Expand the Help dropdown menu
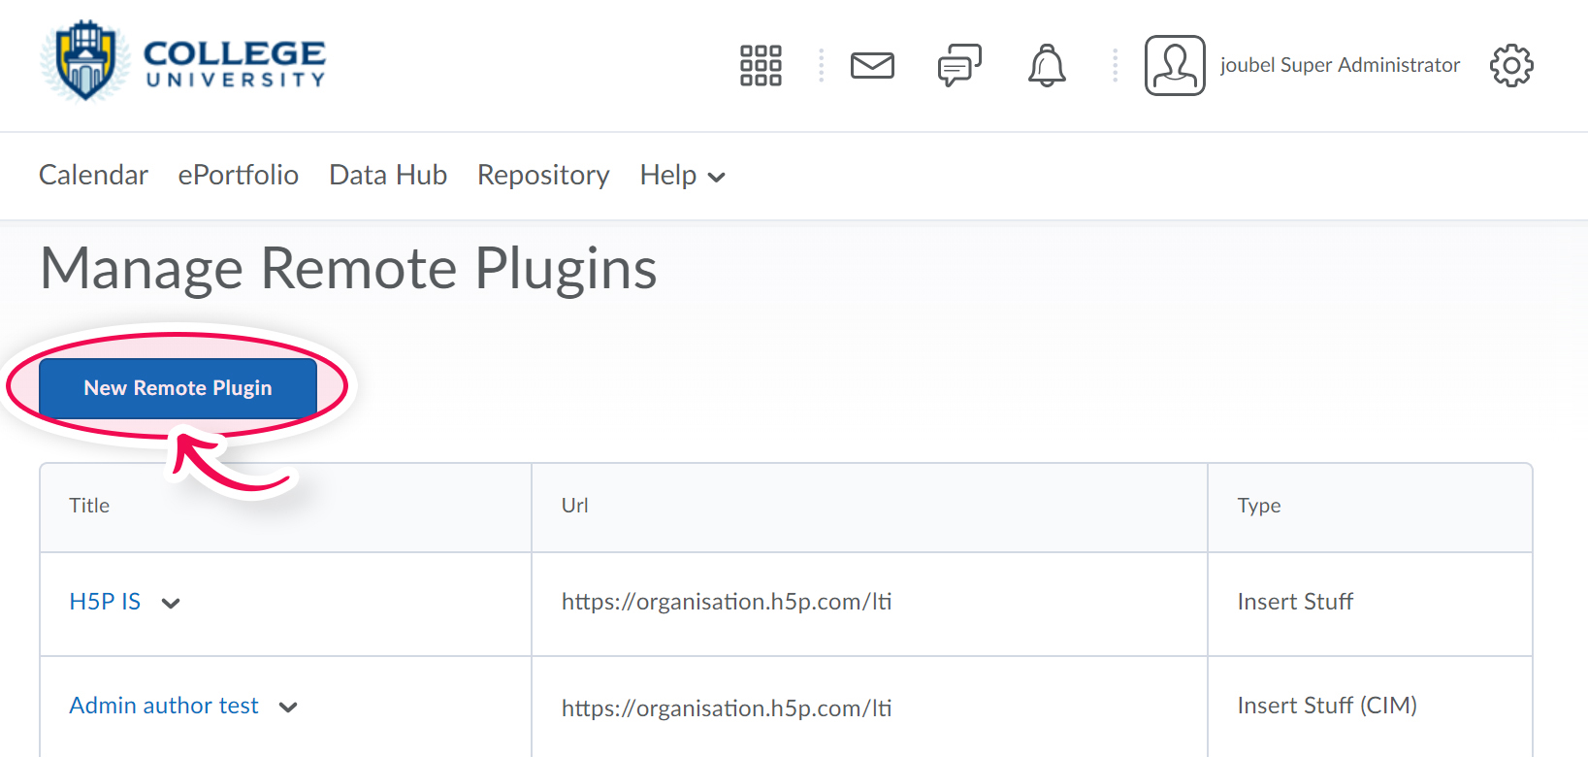This screenshot has height=757, width=1588. pos(682,176)
